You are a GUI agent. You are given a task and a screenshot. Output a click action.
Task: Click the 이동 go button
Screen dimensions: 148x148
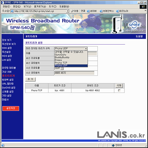(75, 11)
